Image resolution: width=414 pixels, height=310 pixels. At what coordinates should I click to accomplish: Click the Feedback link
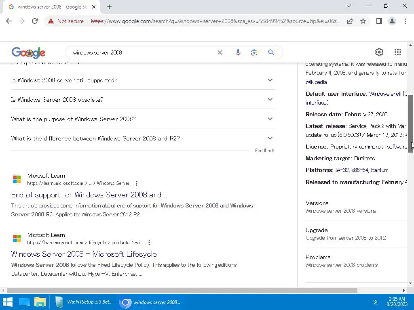tap(264, 151)
